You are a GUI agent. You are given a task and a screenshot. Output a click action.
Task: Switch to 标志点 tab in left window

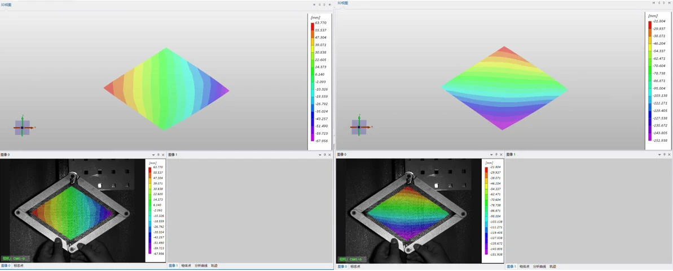tap(19, 266)
